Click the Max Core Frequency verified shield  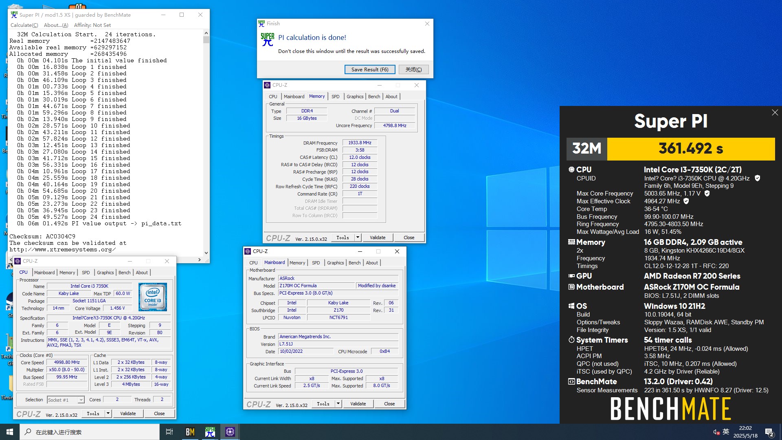[x=707, y=194]
